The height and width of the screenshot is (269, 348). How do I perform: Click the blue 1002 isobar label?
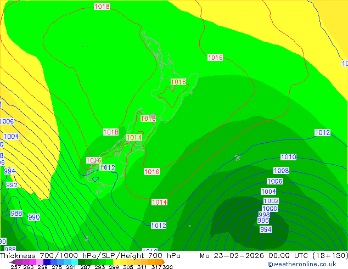tap(271, 201)
